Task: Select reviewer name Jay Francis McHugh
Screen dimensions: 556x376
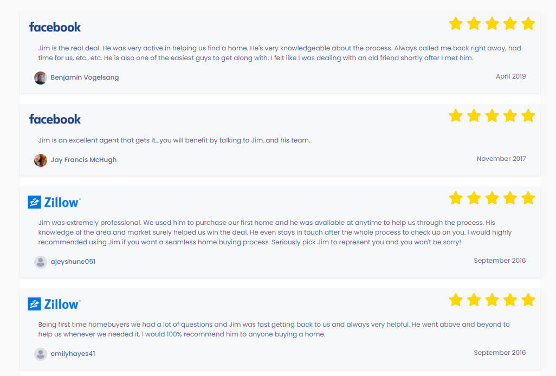Action: click(x=83, y=160)
